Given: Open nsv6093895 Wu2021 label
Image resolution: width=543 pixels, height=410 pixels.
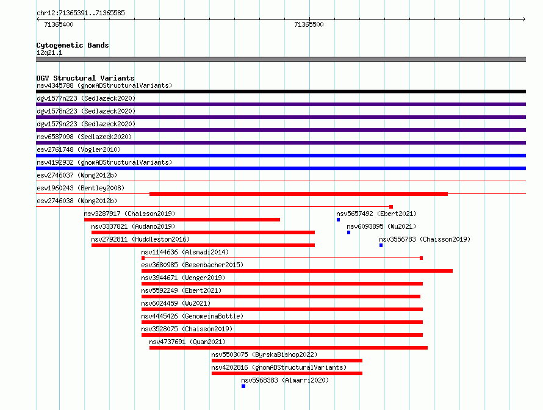Looking at the screenshot, I should pyautogui.click(x=381, y=226).
